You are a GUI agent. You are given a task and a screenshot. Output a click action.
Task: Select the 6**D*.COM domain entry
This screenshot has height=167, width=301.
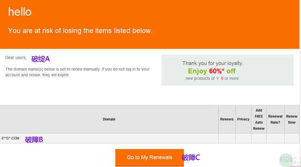[x=10, y=138]
